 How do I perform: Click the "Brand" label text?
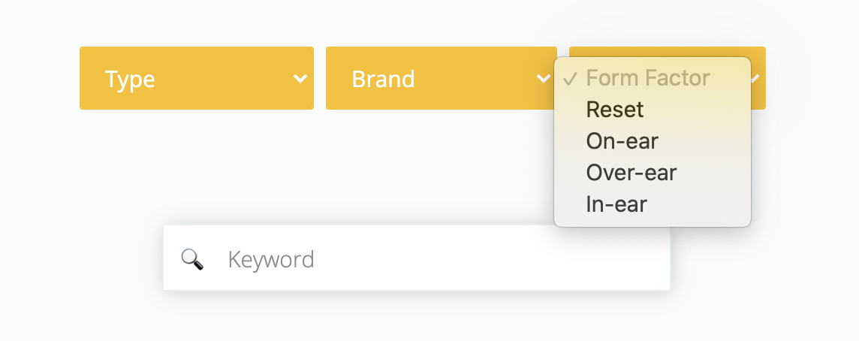[x=383, y=79]
